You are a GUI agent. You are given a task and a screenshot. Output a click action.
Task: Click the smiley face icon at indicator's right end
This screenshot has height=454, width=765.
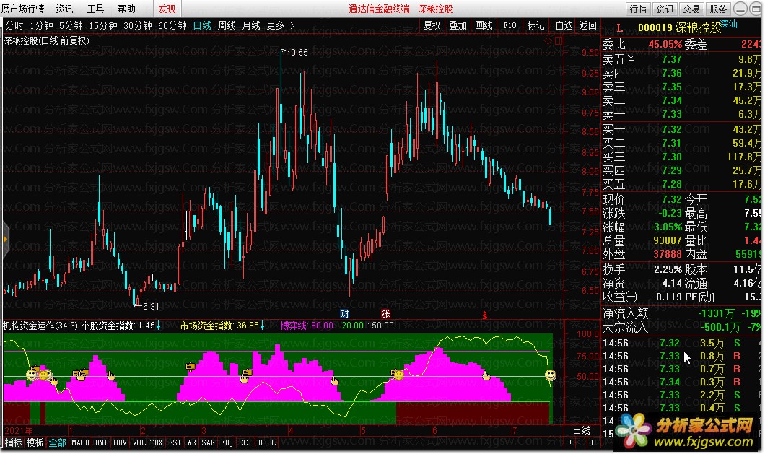pos(551,375)
